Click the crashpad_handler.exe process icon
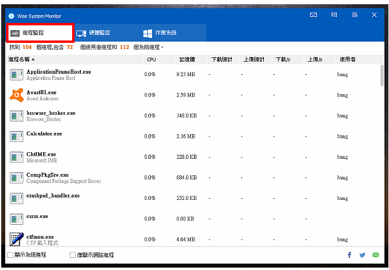This screenshot has height=270, width=389. click(x=16, y=198)
